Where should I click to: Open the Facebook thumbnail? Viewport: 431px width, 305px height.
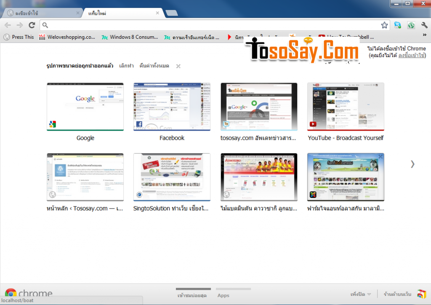[172, 107]
